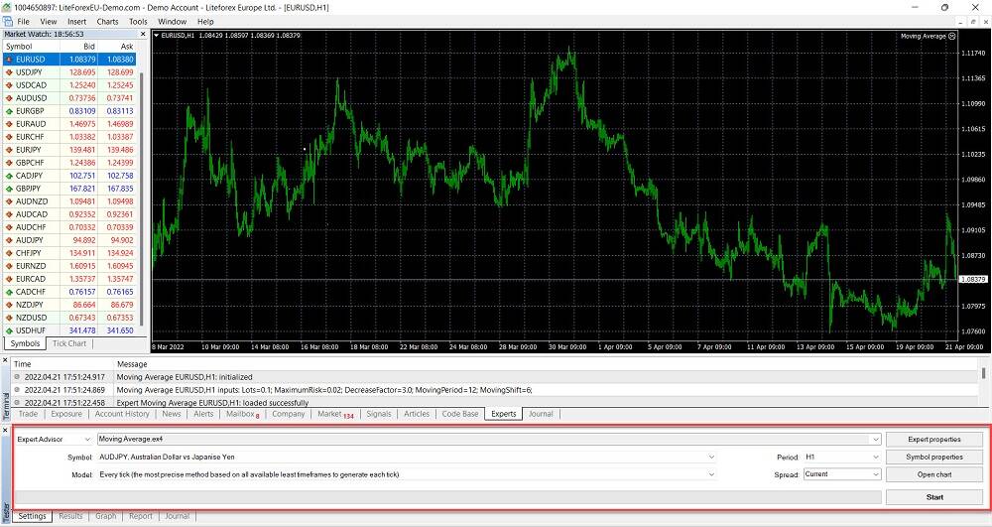
Task: Click the CADCHF symbol arrow icon
Action: [x=9, y=292]
